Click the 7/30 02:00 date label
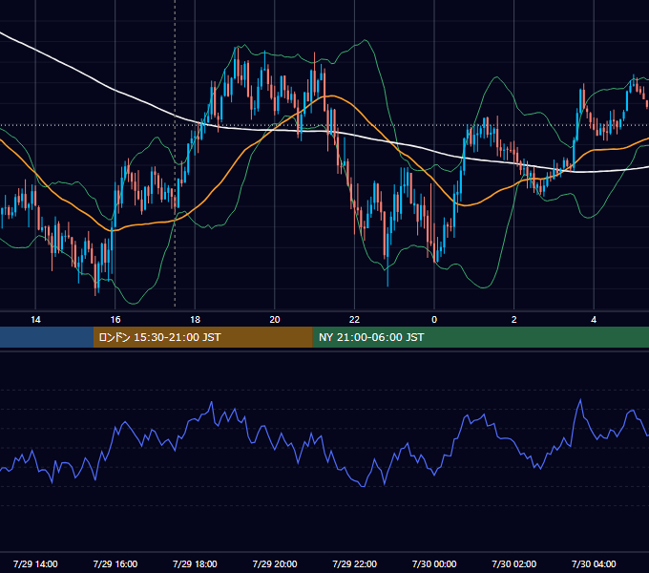649x573 pixels. 513,563
